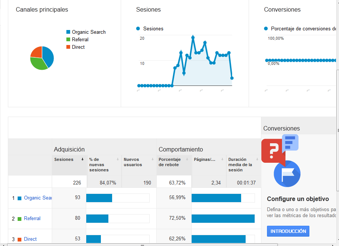Sort by Sesiones column arrow
This screenshot has width=339, height=246.
[82, 159]
